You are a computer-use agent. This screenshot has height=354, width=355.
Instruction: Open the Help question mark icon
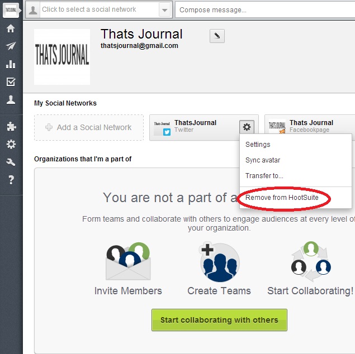(11, 180)
